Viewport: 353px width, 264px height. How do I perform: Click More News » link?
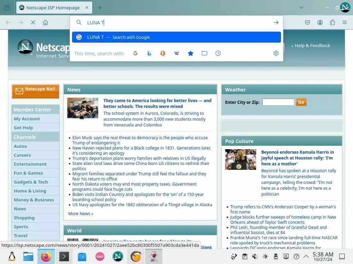tap(81, 214)
